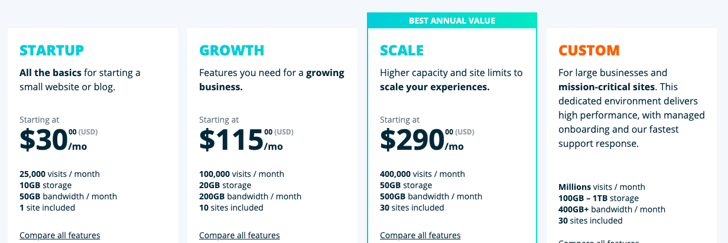Image resolution: width=728 pixels, height=243 pixels.
Task: Click the $30 per month price
Action: tap(53, 140)
